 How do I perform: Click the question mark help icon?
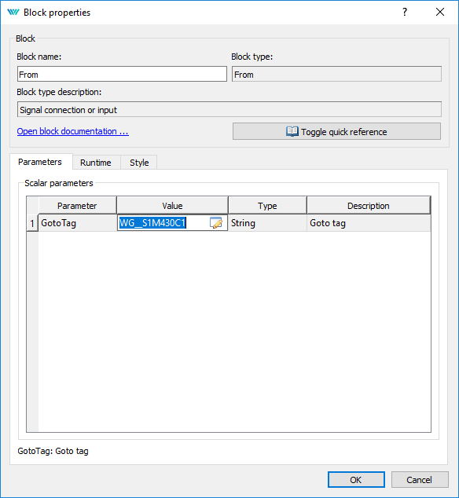pyautogui.click(x=405, y=12)
